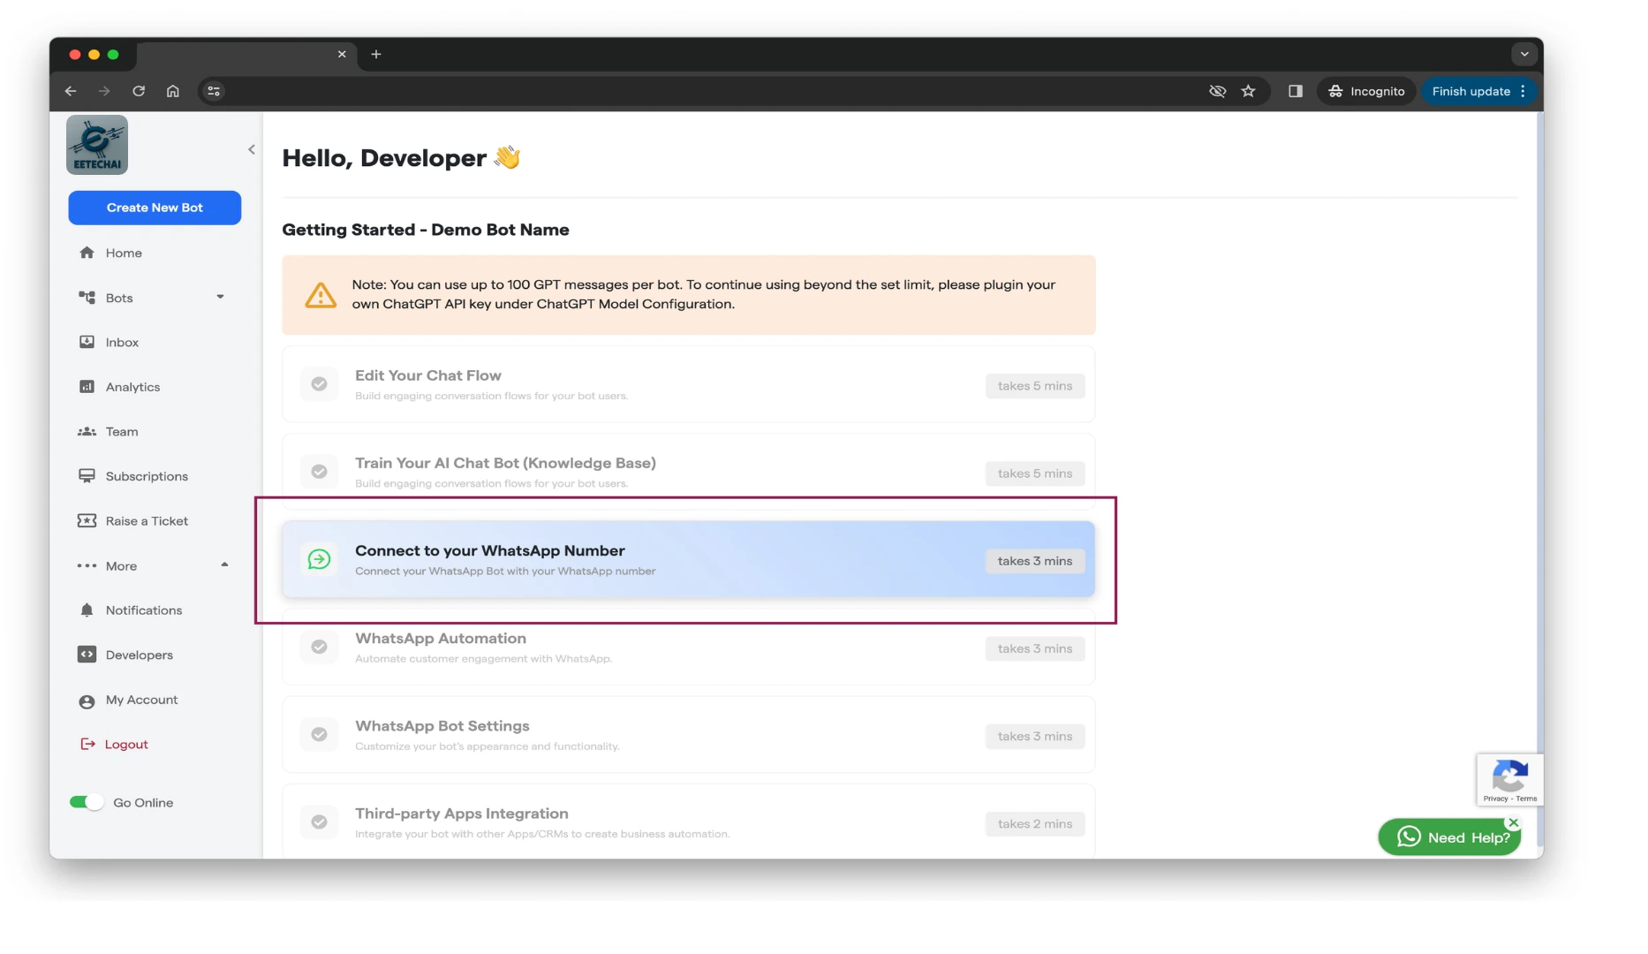This screenshot has width=1648, height=954.
Task: Collapse the sidebar with the chevron
Action: [252, 149]
